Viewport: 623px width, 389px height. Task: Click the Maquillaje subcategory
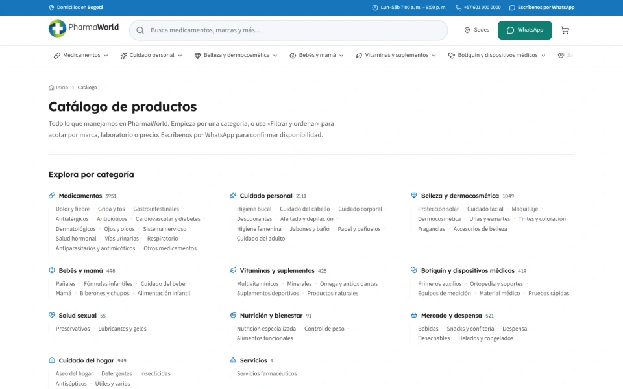point(524,209)
